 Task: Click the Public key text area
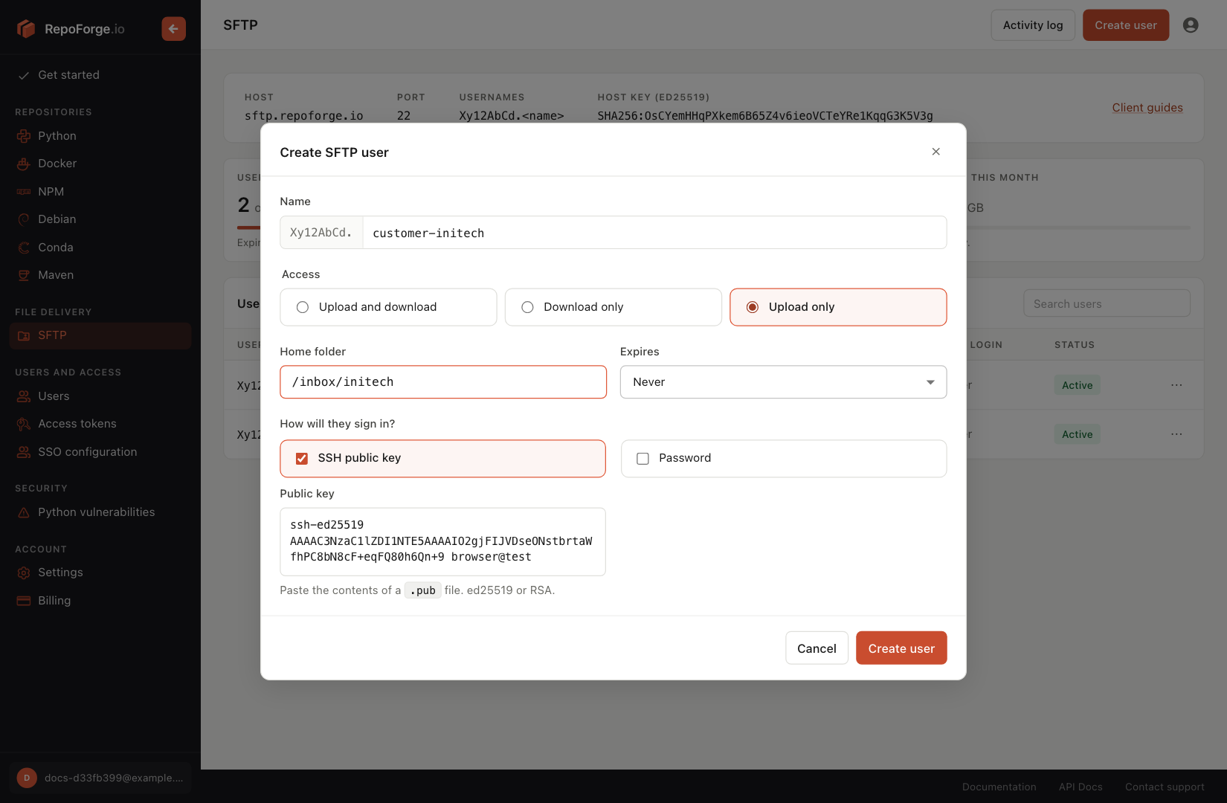coord(443,542)
